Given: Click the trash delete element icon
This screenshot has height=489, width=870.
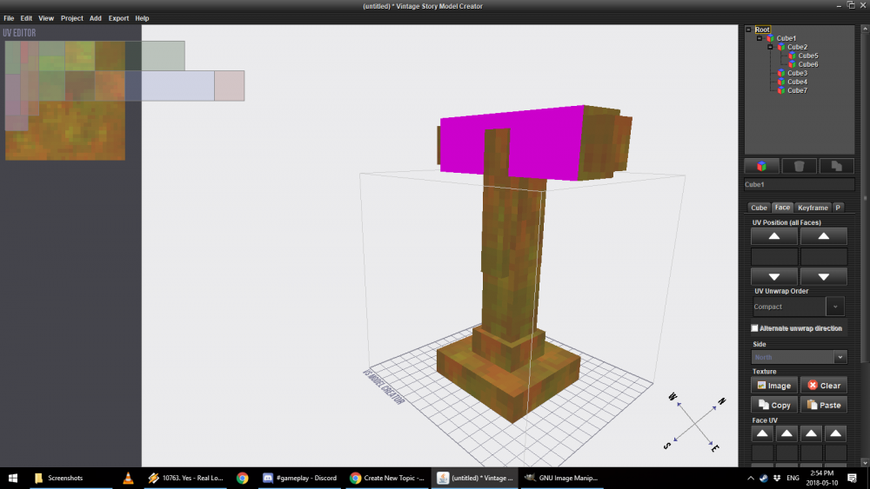Looking at the screenshot, I should tap(799, 166).
